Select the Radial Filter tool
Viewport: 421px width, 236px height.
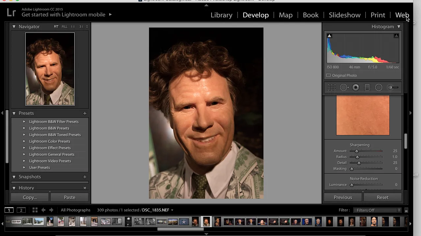click(379, 88)
